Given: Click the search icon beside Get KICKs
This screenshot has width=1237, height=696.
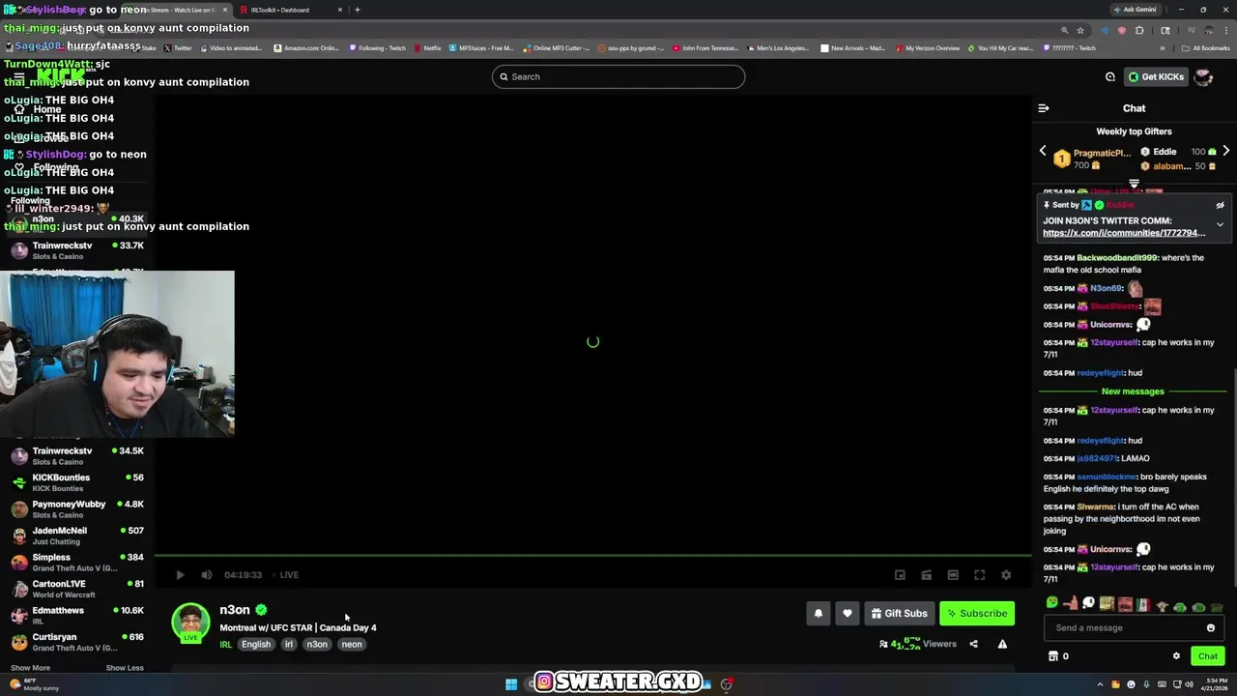Looking at the screenshot, I should click(x=1110, y=77).
